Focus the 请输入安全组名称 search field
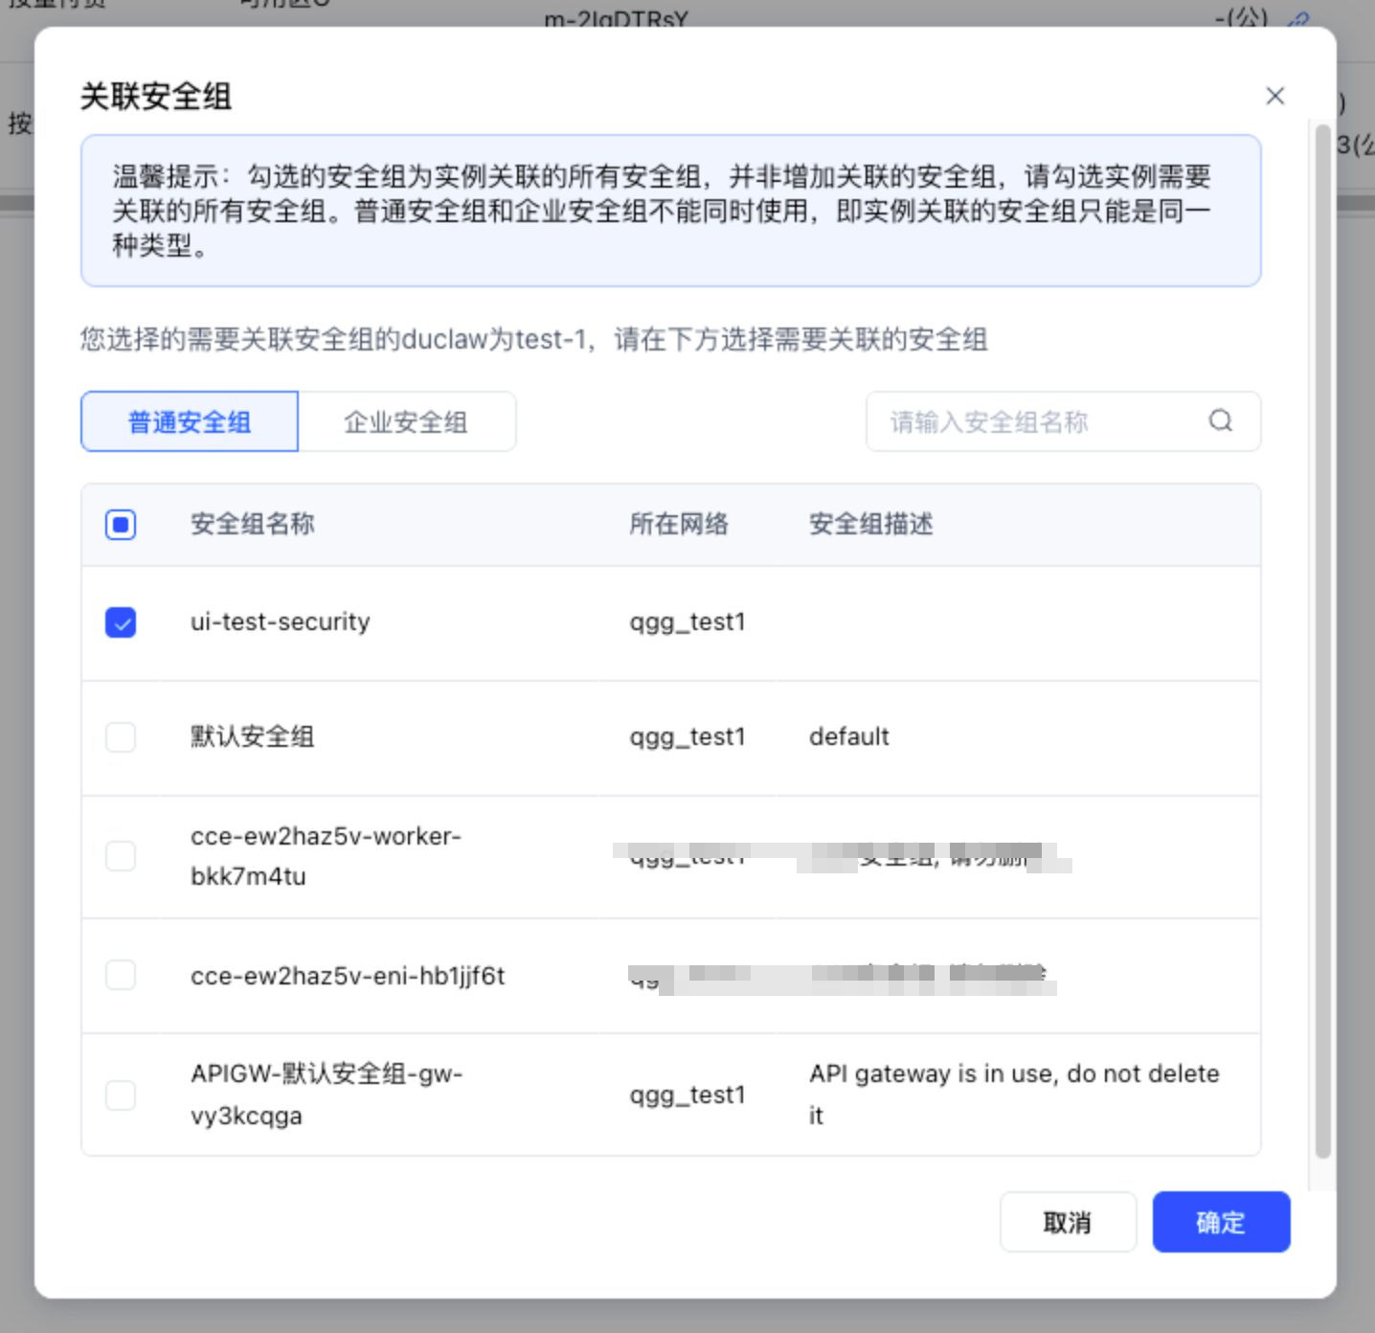Viewport: 1375px width, 1333px height. point(1063,421)
